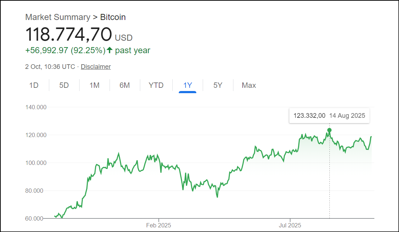Show the Max time range

[x=249, y=85]
